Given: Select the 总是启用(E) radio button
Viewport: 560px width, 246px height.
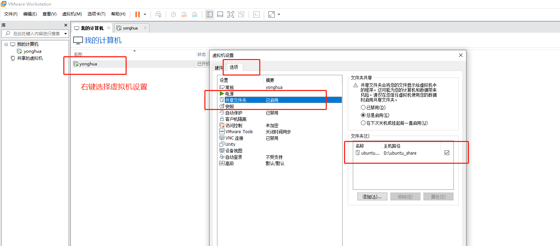Looking at the screenshot, I should pos(363,115).
